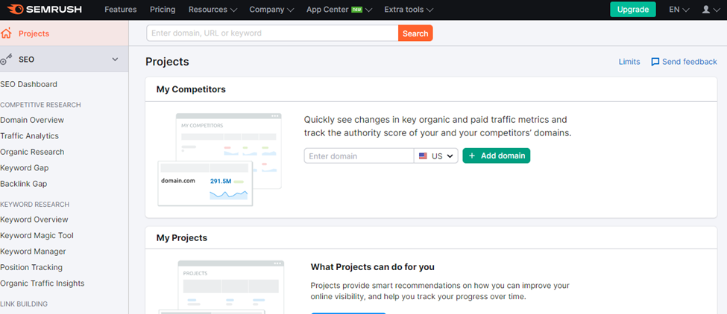Open the Keyword Gap tool
Screen dimensions: 727x314
tap(24, 168)
